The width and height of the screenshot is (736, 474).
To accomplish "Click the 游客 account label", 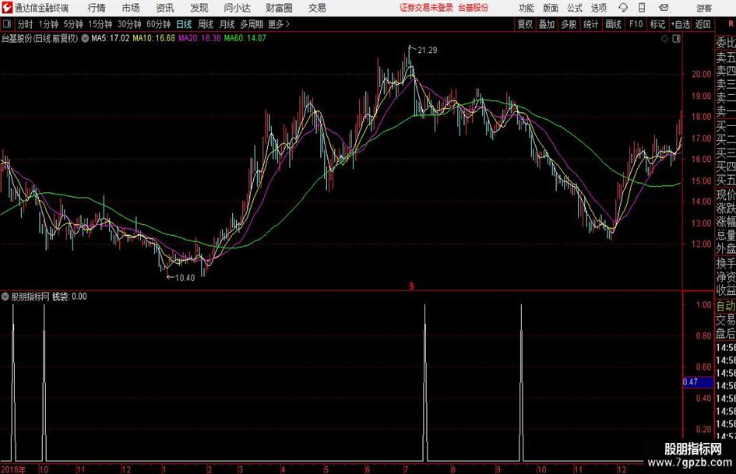I will (x=704, y=8).
